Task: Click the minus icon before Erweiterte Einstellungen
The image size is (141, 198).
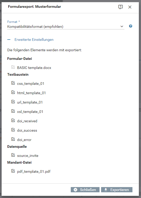Action: (9, 40)
